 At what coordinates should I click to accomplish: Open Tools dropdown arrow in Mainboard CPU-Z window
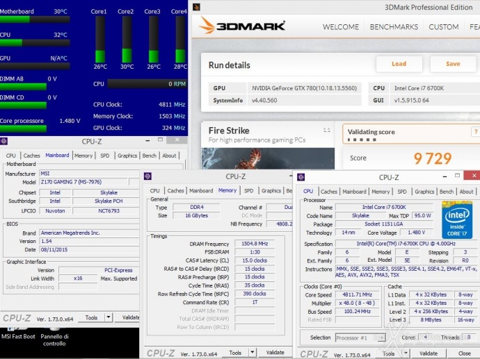[x=109, y=318]
